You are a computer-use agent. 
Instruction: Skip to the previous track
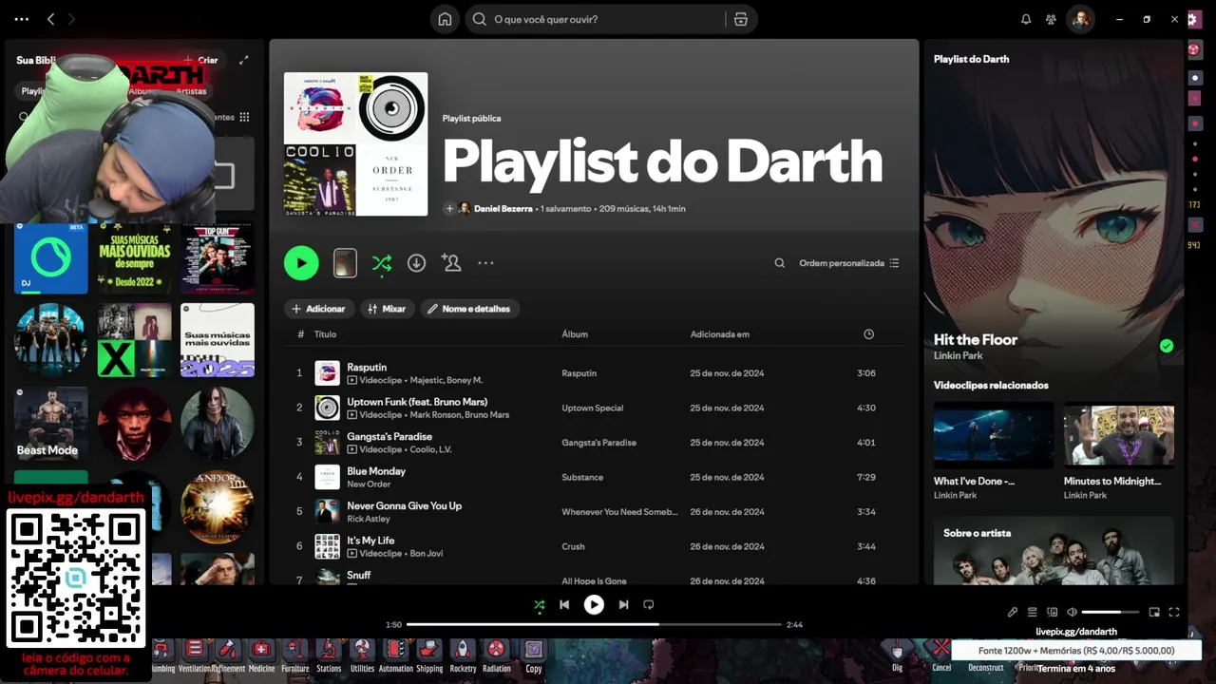click(564, 604)
